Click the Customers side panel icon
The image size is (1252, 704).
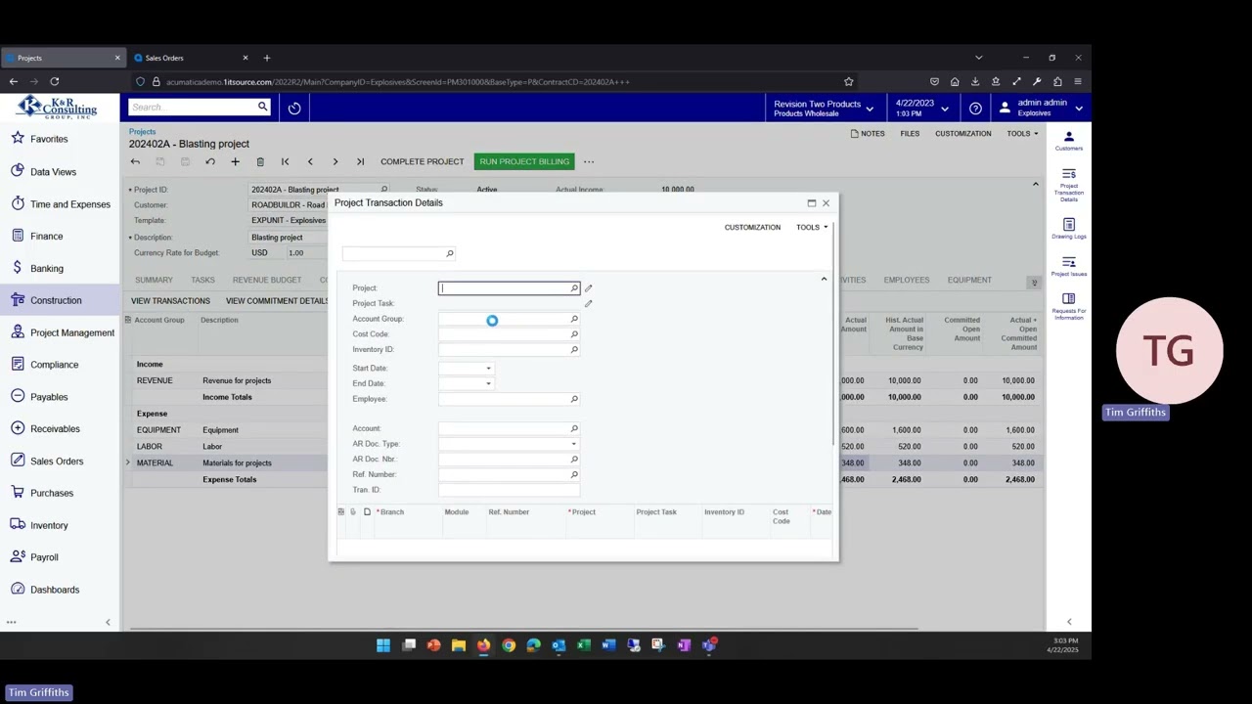(1068, 141)
